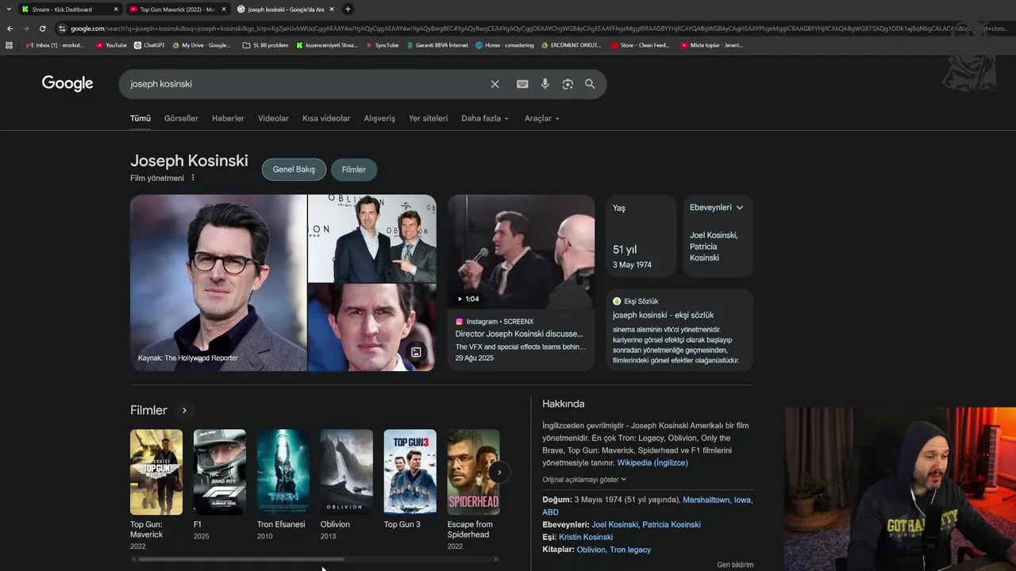Expand Orijinal açıklamayı göster
The image size is (1016, 571).
pyautogui.click(x=584, y=479)
